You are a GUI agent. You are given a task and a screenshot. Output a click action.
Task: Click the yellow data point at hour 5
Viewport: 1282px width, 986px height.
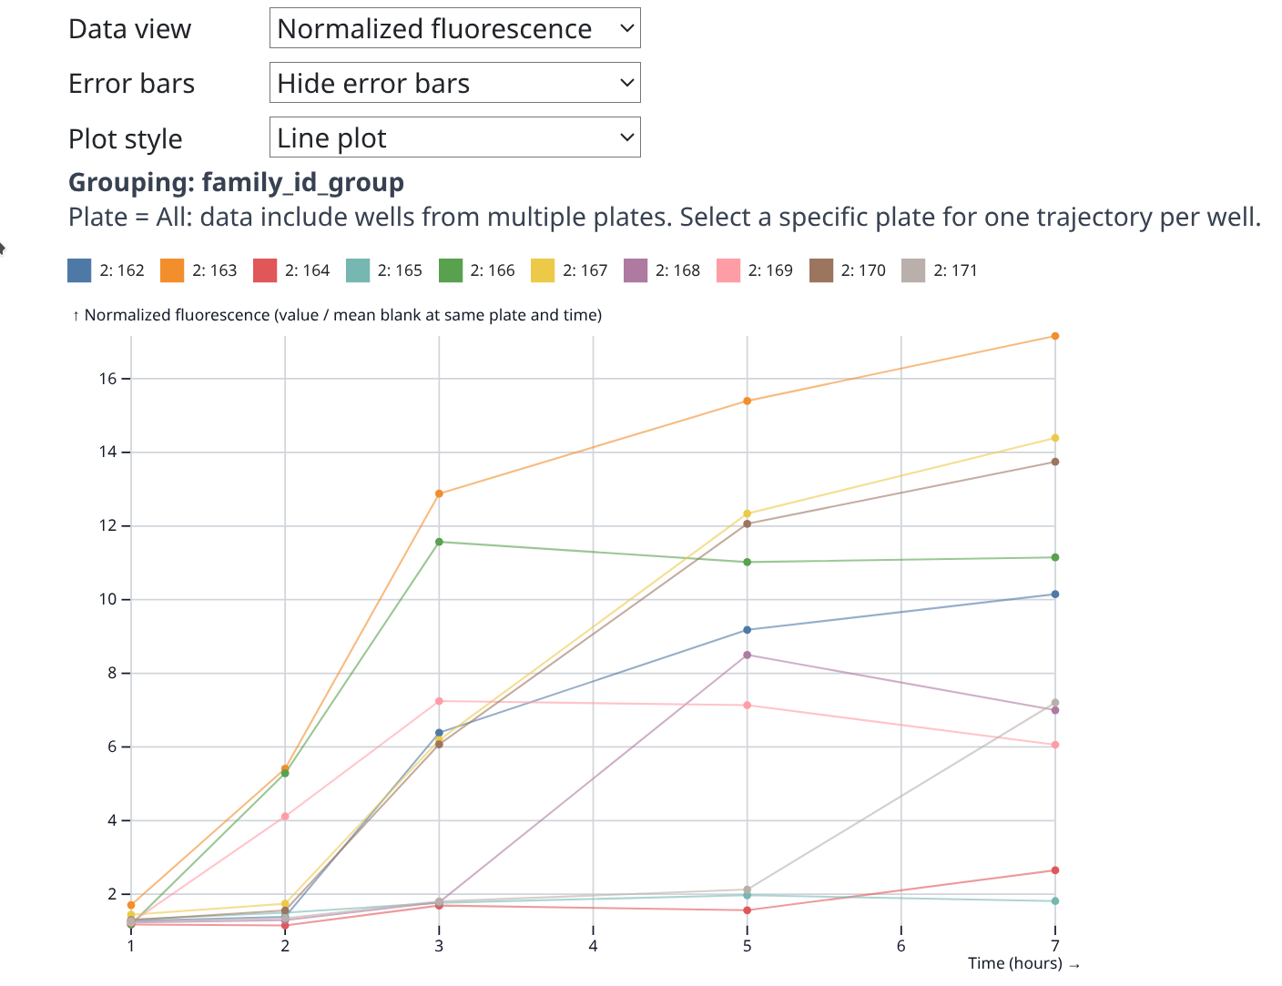pos(748,513)
